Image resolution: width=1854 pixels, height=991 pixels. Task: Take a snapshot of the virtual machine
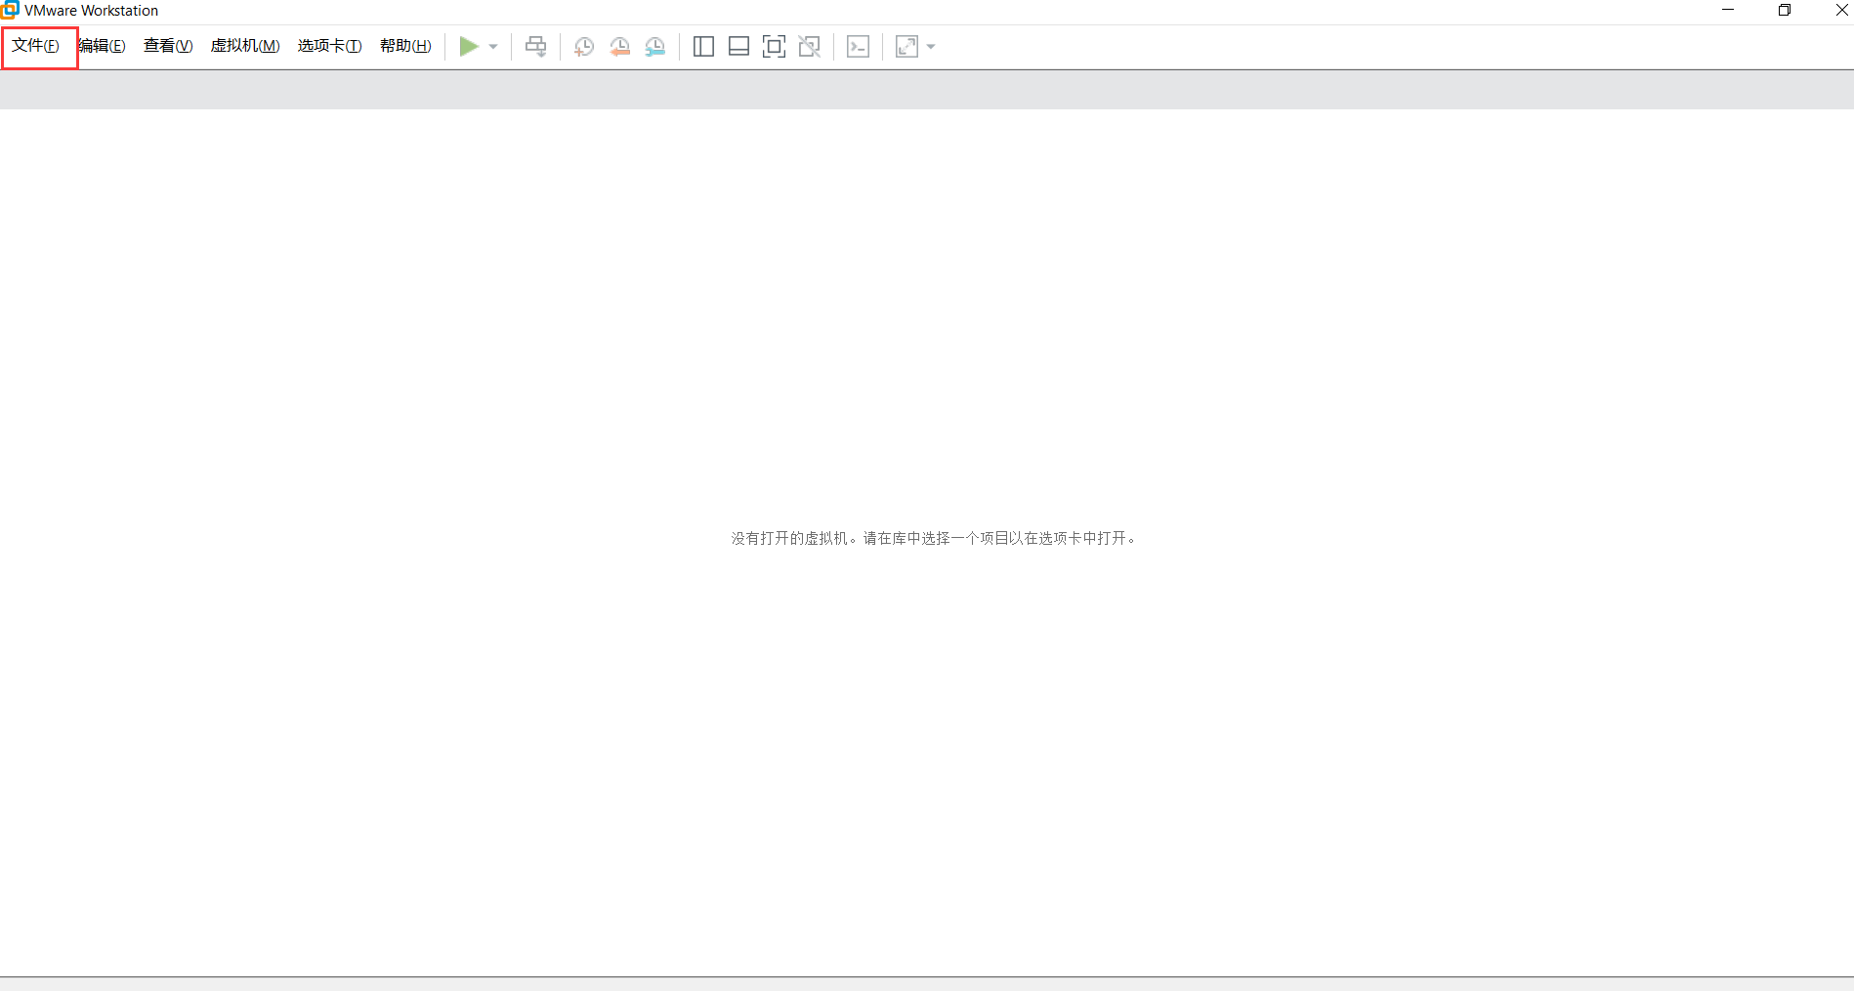(584, 47)
